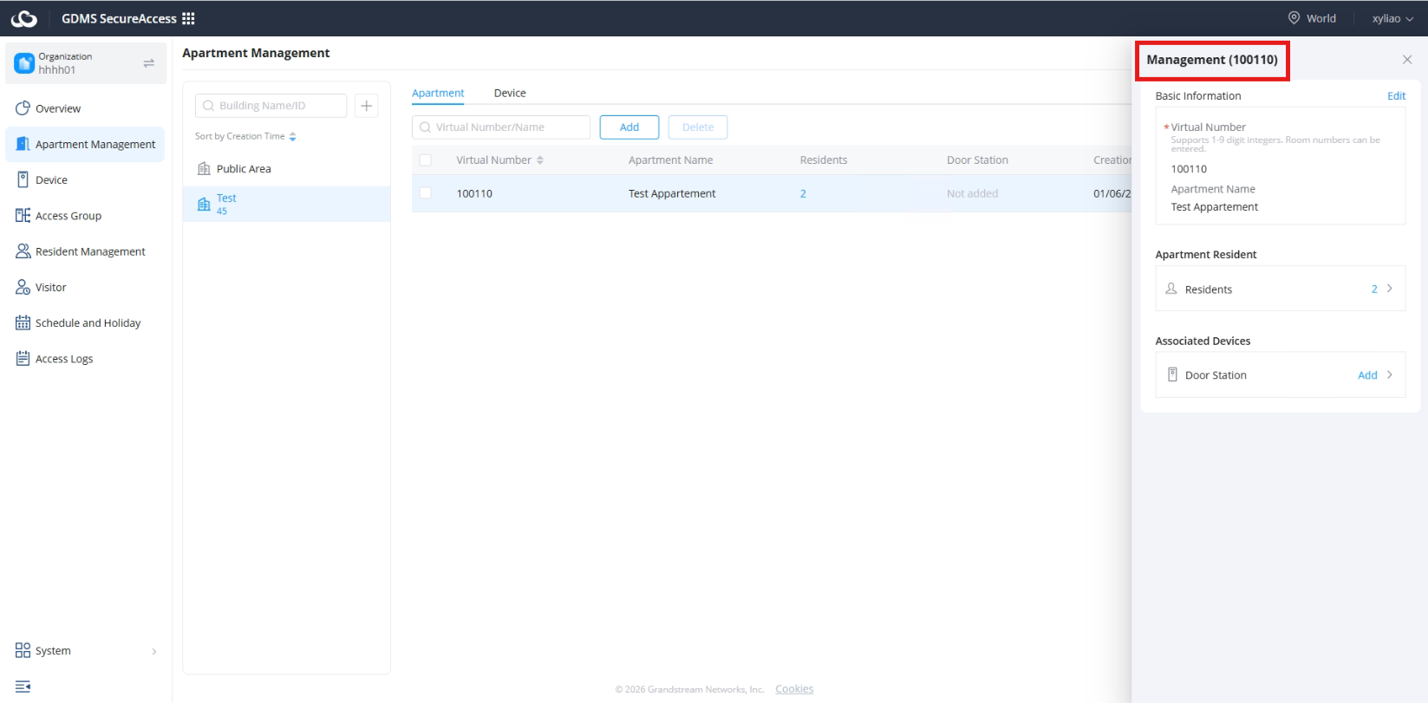
Task: Expand the Residents row in side panel
Action: click(1280, 289)
